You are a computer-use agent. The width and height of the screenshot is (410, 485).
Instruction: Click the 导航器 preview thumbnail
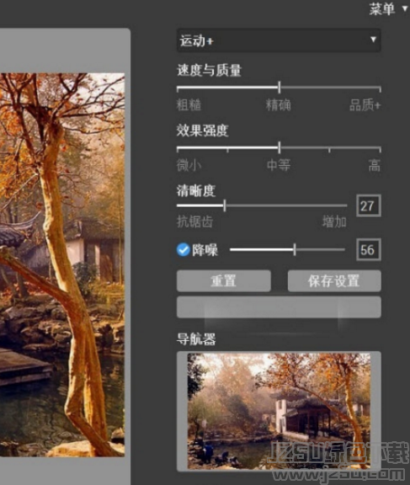point(279,411)
